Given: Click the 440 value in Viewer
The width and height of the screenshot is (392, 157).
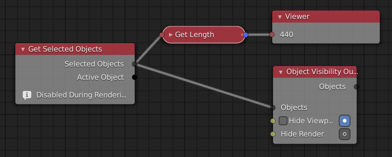Looking at the screenshot, I should [x=286, y=35].
